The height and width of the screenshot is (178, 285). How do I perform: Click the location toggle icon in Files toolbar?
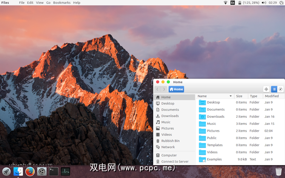point(266,89)
